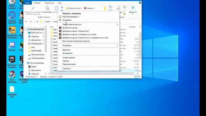Go forward with the right arrow button

click(x=31, y=22)
